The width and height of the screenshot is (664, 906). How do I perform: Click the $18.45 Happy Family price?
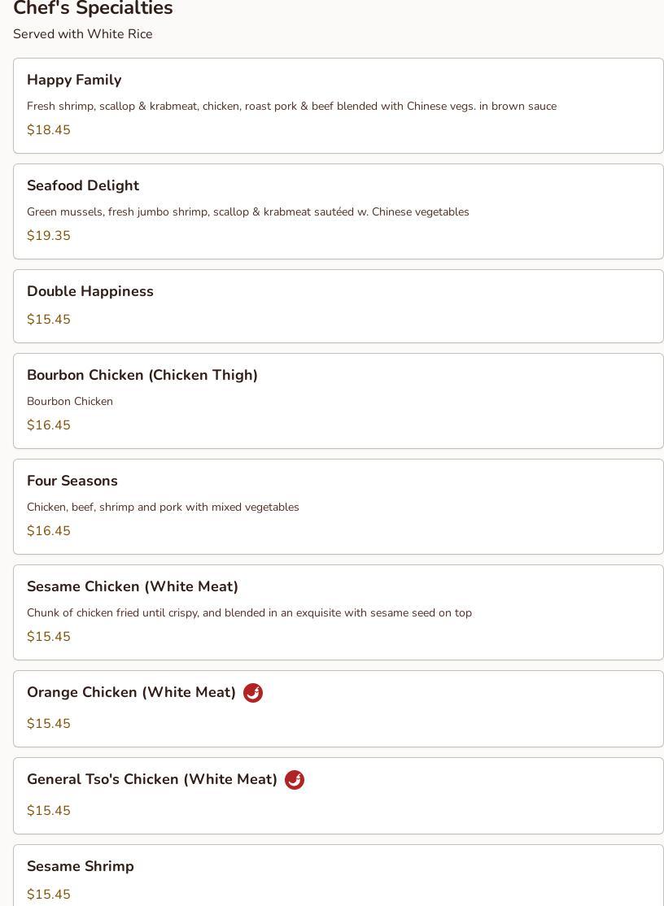point(49,130)
